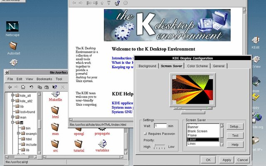Click screen saver list scrollbar down arrow
The image size is (266, 166).
(x=222, y=145)
